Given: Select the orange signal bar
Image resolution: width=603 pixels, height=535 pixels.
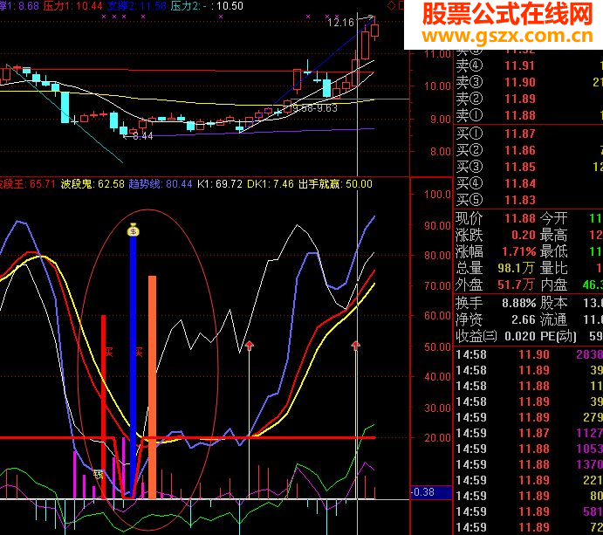Looking at the screenshot, I should point(153,387).
